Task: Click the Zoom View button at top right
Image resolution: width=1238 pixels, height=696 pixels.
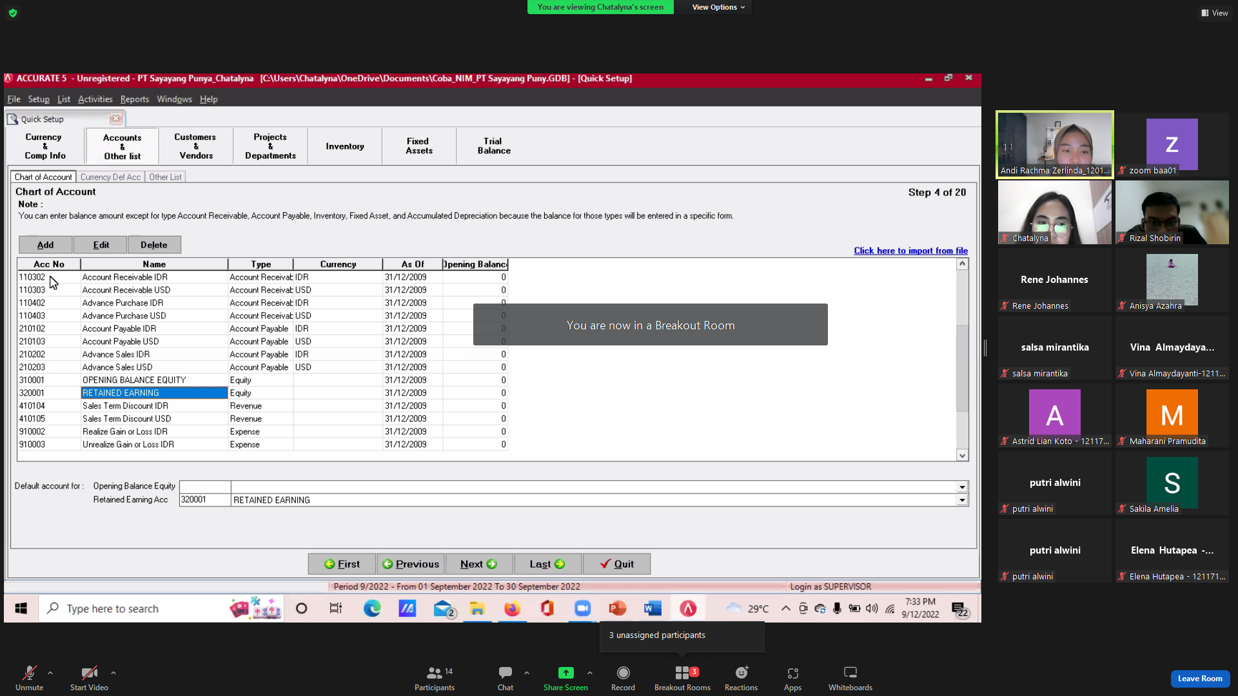Action: pyautogui.click(x=1215, y=13)
